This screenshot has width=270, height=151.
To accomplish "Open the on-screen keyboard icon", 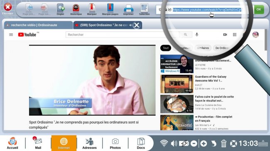I will pos(263,144).
